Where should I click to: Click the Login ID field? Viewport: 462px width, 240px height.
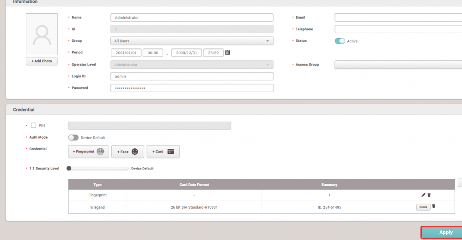pyautogui.click(x=192, y=76)
